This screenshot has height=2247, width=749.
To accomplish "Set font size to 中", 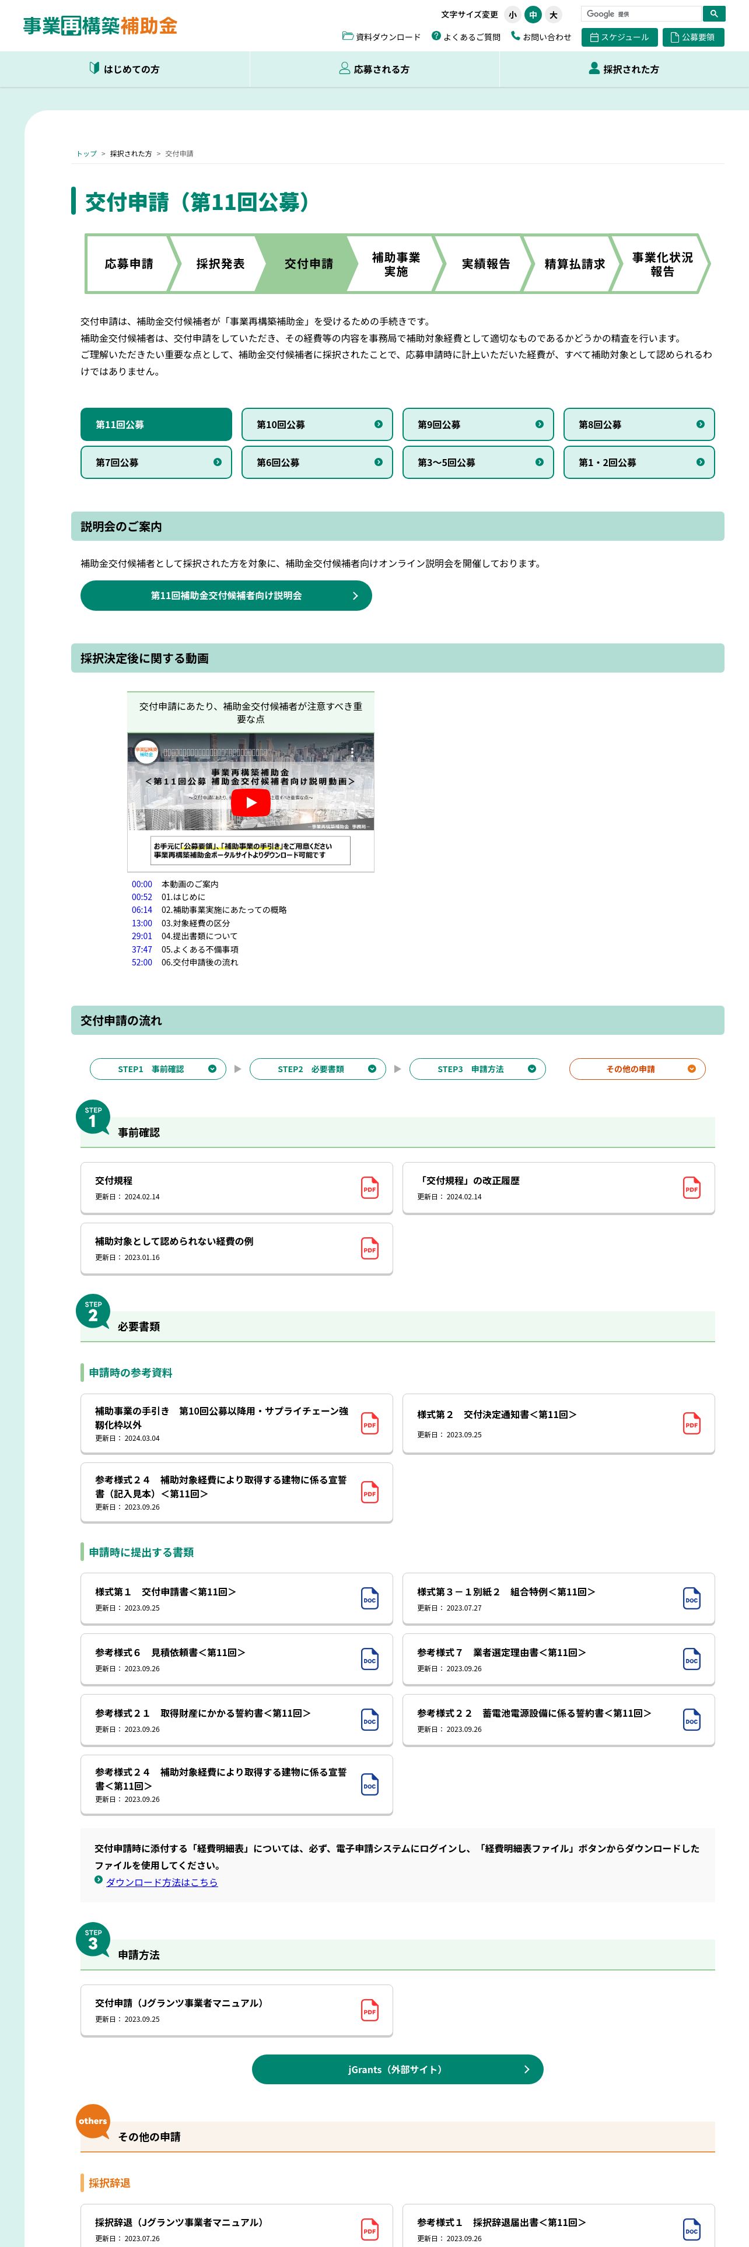I will (x=533, y=15).
